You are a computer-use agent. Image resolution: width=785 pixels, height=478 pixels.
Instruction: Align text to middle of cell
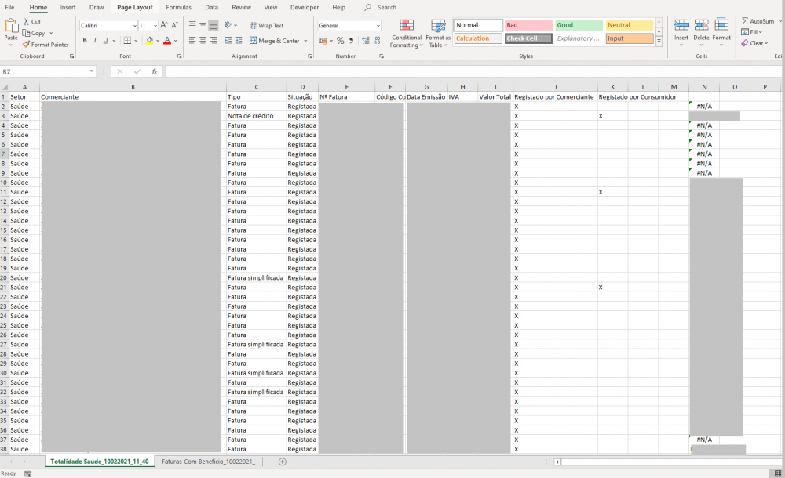tap(203, 24)
